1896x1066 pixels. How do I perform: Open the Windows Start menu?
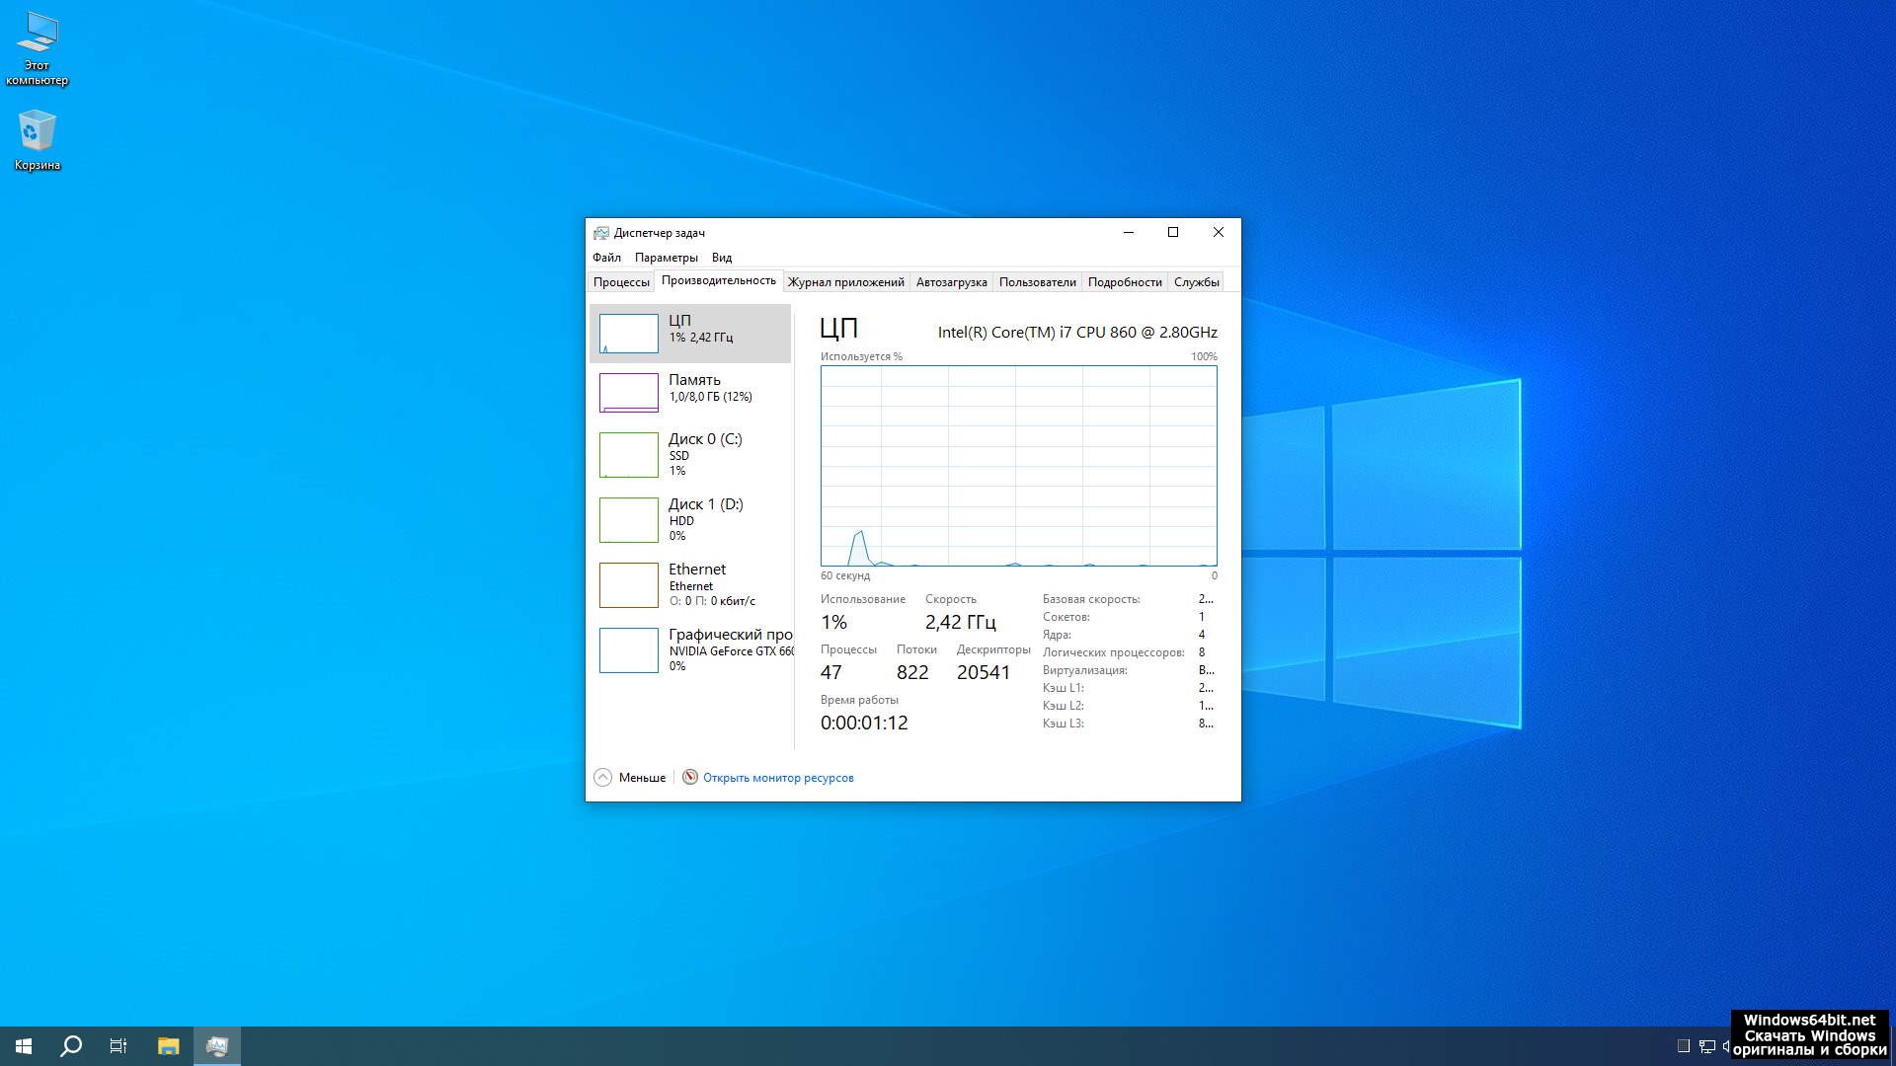[24, 1046]
